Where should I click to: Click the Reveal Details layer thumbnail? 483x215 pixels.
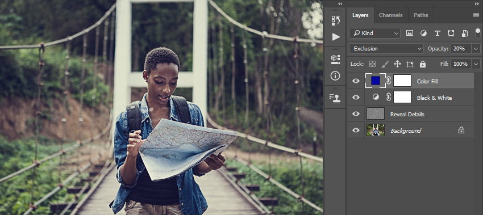click(376, 113)
